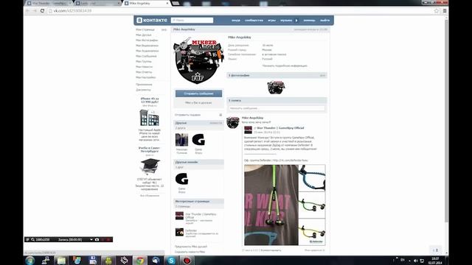This screenshot has height=265, width=472.
Task: Click the header music play button
Action: (x=296, y=21)
